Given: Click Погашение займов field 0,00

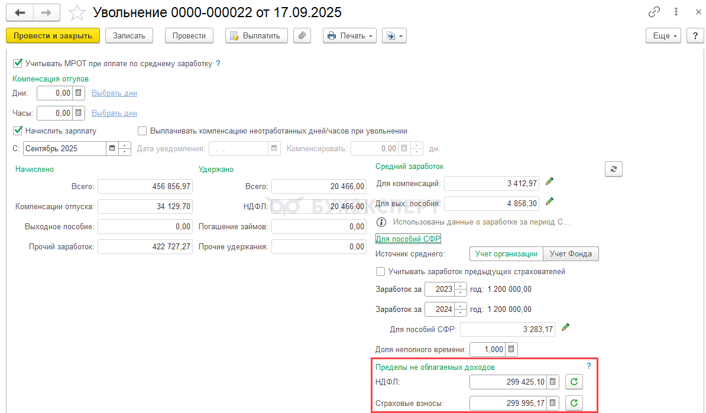Looking at the screenshot, I should point(319,226).
